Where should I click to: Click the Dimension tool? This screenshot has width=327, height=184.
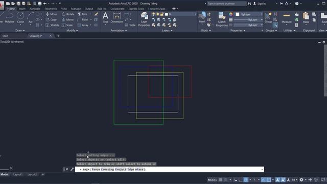(x=117, y=17)
